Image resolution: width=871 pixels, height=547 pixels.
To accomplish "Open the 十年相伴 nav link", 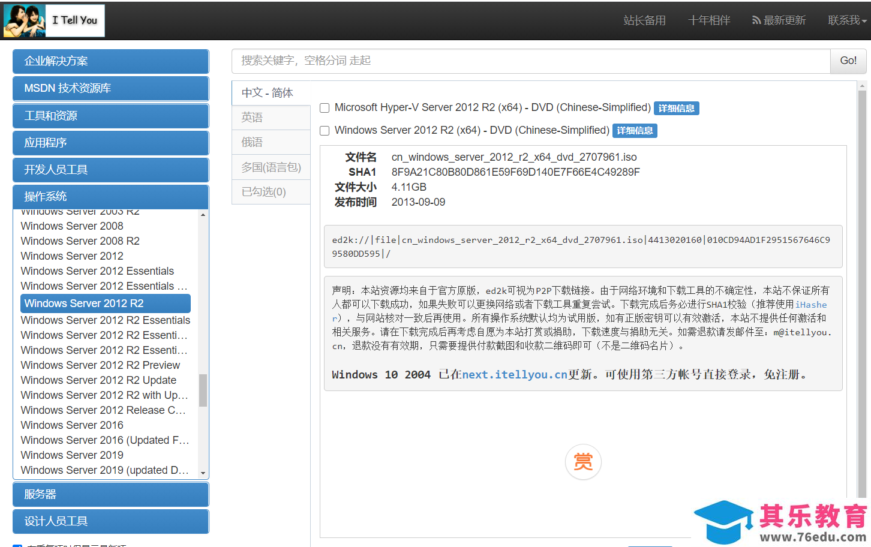I will click(x=709, y=20).
